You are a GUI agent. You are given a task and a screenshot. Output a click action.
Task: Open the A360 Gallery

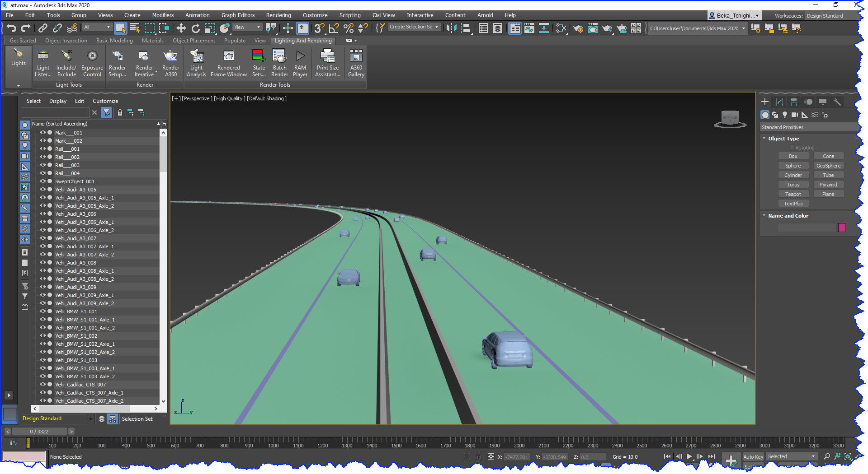355,63
